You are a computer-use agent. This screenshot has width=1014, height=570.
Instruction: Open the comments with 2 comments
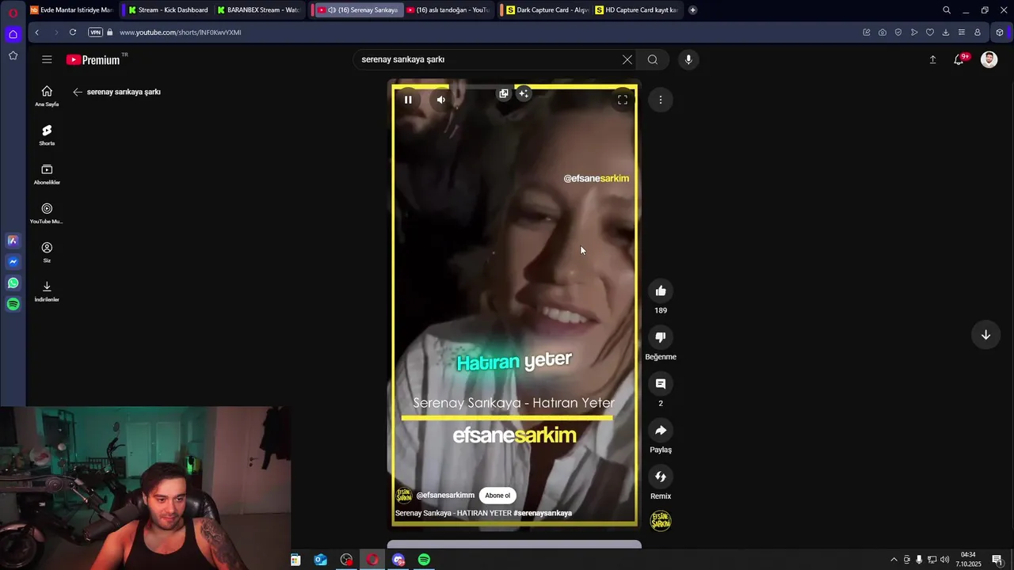(661, 384)
